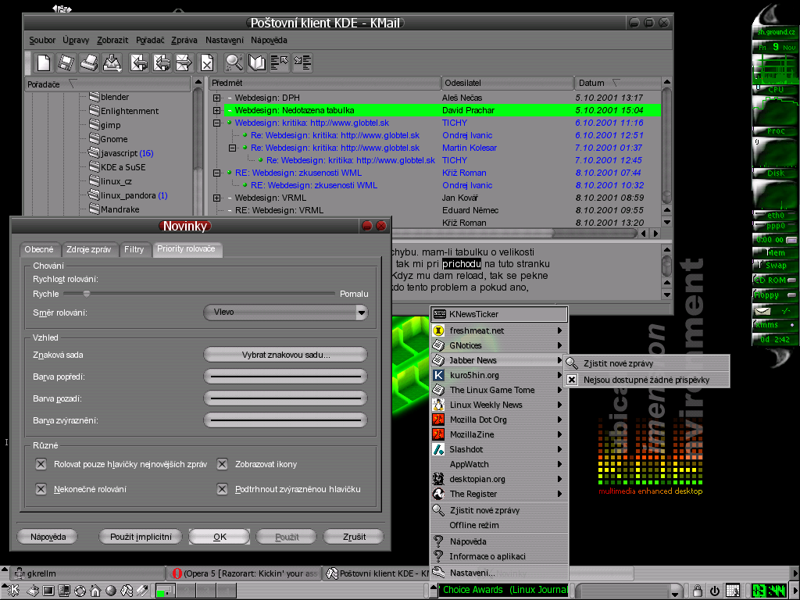Click the Nápověda button in Novinky dialog
Screen dimensions: 800x600
[48, 537]
